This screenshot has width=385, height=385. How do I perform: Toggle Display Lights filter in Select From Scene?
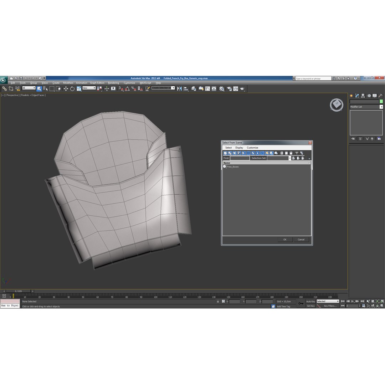click(x=235, y=153)
